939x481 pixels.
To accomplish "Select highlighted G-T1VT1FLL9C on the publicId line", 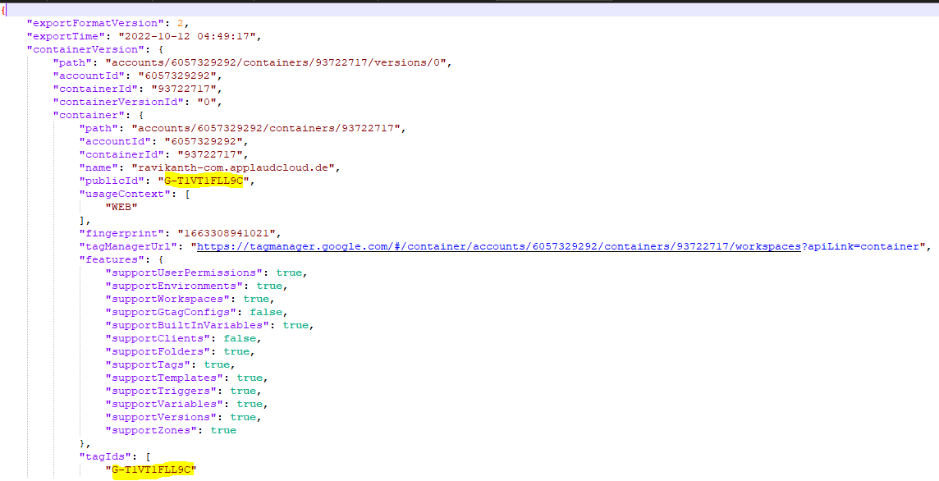I will click(x=203, y=181).
